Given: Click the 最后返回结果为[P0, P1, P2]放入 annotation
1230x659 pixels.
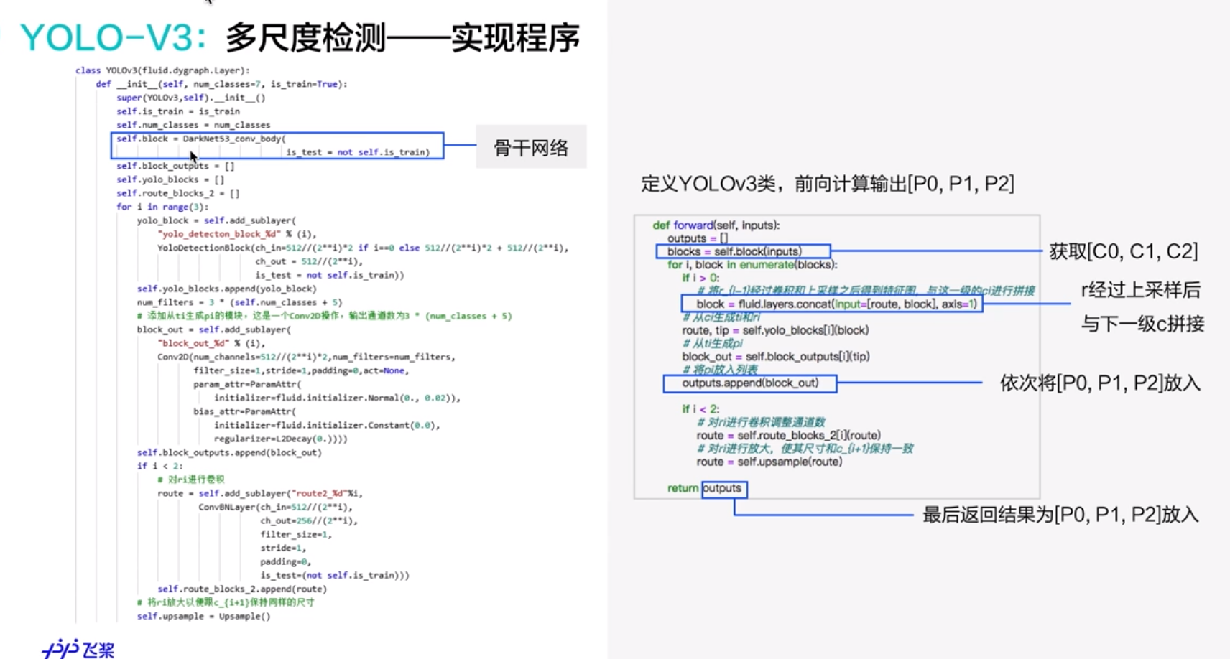Looking at the screenshot, I should (1059, 515).
